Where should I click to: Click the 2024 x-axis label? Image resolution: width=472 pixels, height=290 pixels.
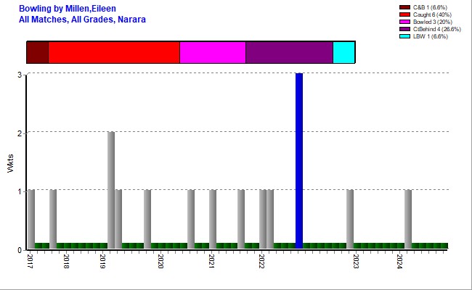coord(399,261)
